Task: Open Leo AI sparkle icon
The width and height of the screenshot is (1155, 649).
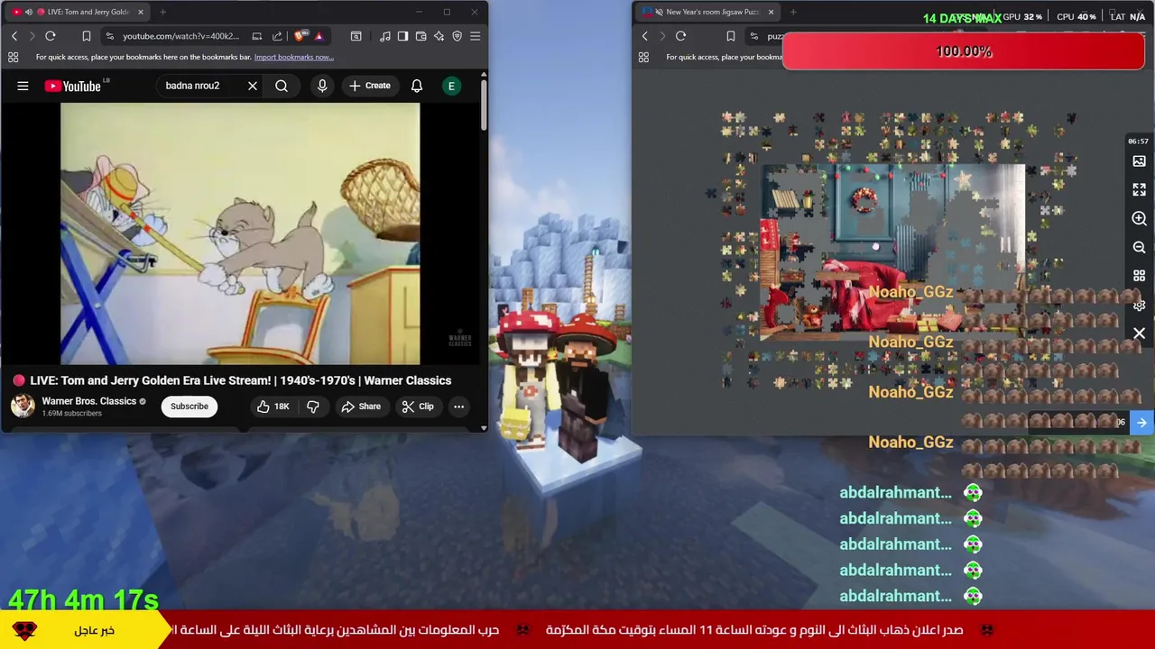Action: [x=439, y=36]
